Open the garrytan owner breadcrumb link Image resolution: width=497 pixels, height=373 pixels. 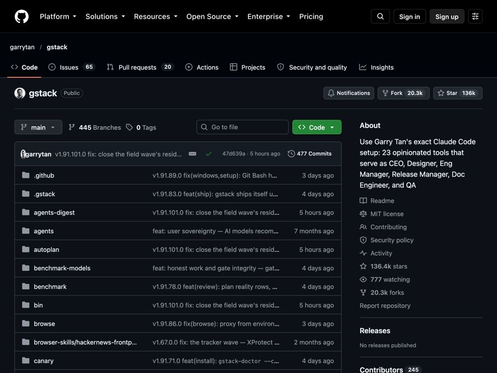pos(22,47)
